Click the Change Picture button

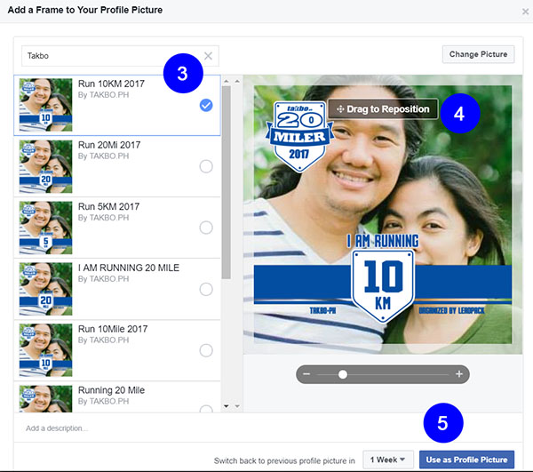click(477, 54)
